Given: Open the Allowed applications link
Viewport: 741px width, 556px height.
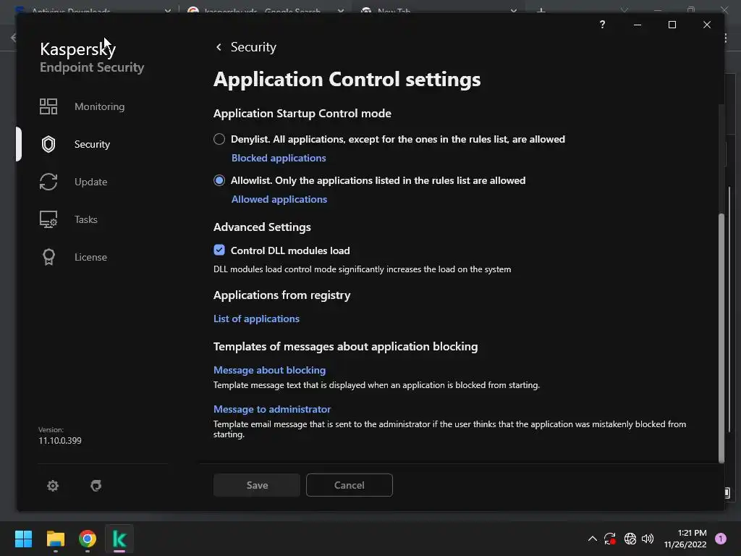Looking at the screenshot, I should (x=279, y=199).
